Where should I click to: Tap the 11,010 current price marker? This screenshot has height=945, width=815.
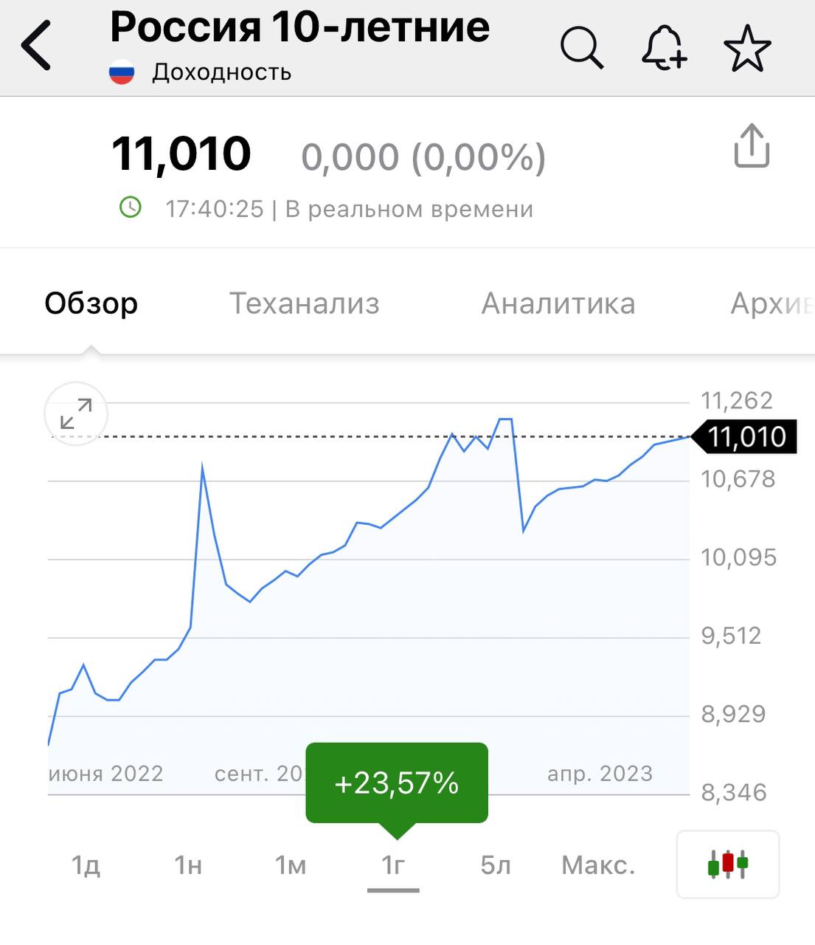[746, 437]
